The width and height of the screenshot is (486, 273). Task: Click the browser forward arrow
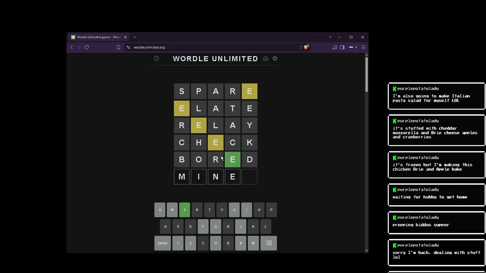pyautogui.click(x=79, y=47)
